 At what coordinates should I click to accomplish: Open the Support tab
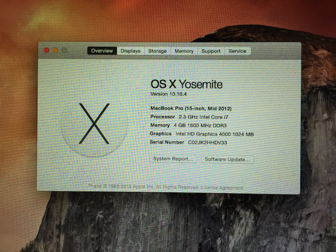pyautogui.click(x=211, y=51)
